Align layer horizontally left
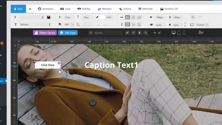Viewport: 222px width, 125px height. (127, 17)
